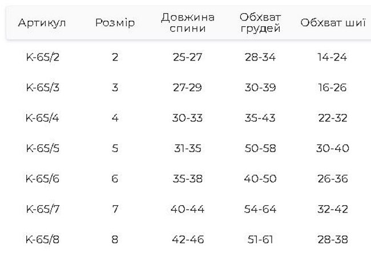Click the Обхват грудей column header

pyautogui.click(x=260, y=23)
